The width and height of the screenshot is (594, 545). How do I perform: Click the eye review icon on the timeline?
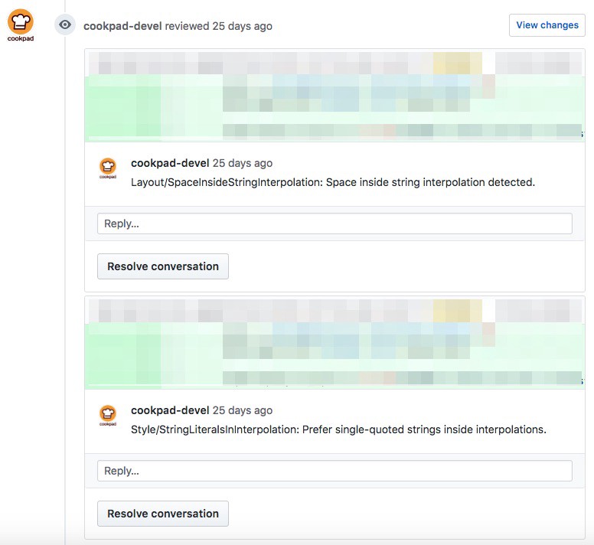66,25
